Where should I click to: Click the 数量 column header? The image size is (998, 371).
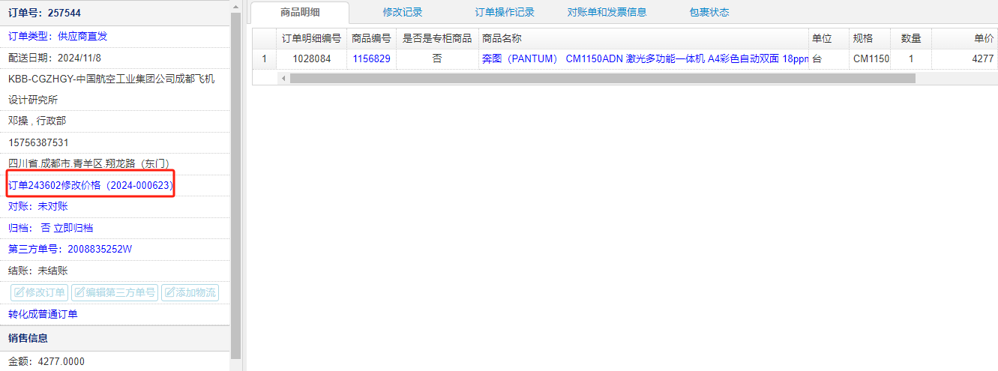click(911, 38)
